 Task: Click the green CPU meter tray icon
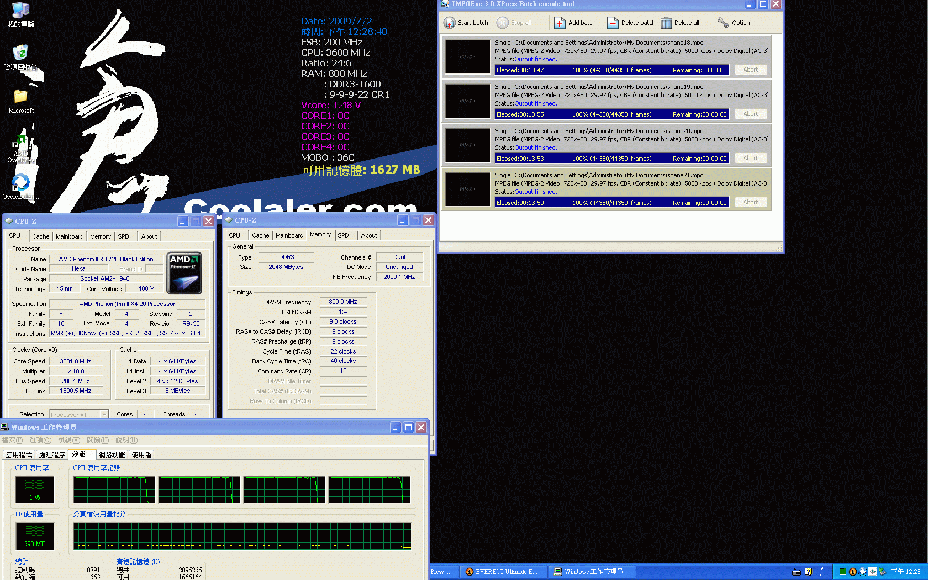coord(843,572)
